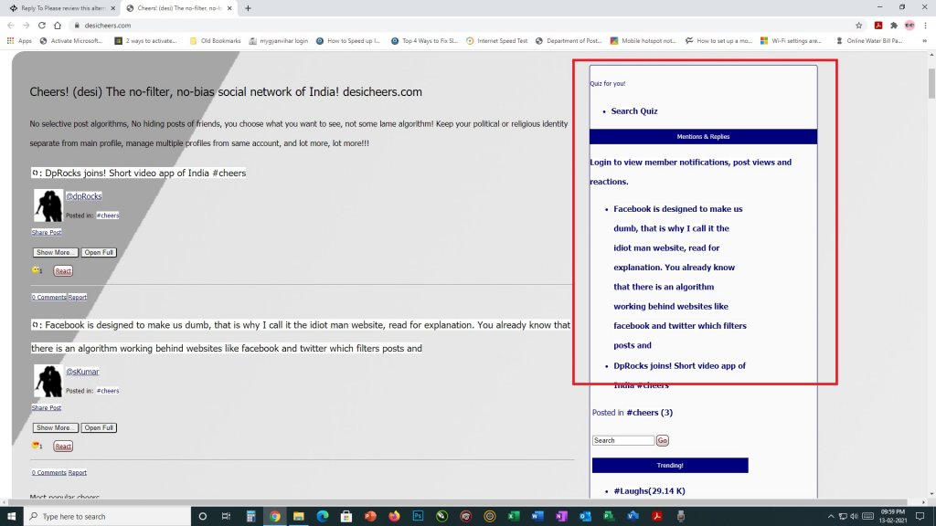Viewport: 936px width, 526px height.
Task: Open #cheers (3) link in sidebar
Action: point(650,412)
